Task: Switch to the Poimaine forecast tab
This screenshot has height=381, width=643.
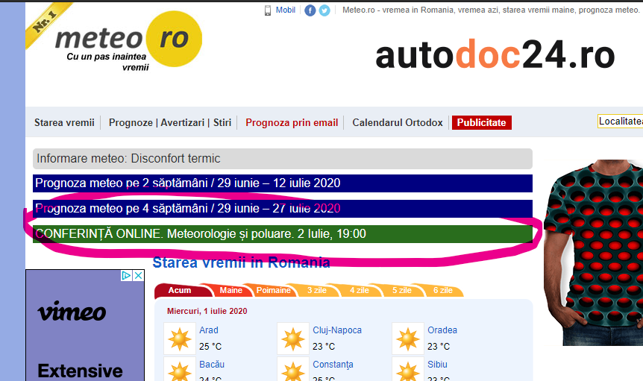Action: click(x=273, y=290)
